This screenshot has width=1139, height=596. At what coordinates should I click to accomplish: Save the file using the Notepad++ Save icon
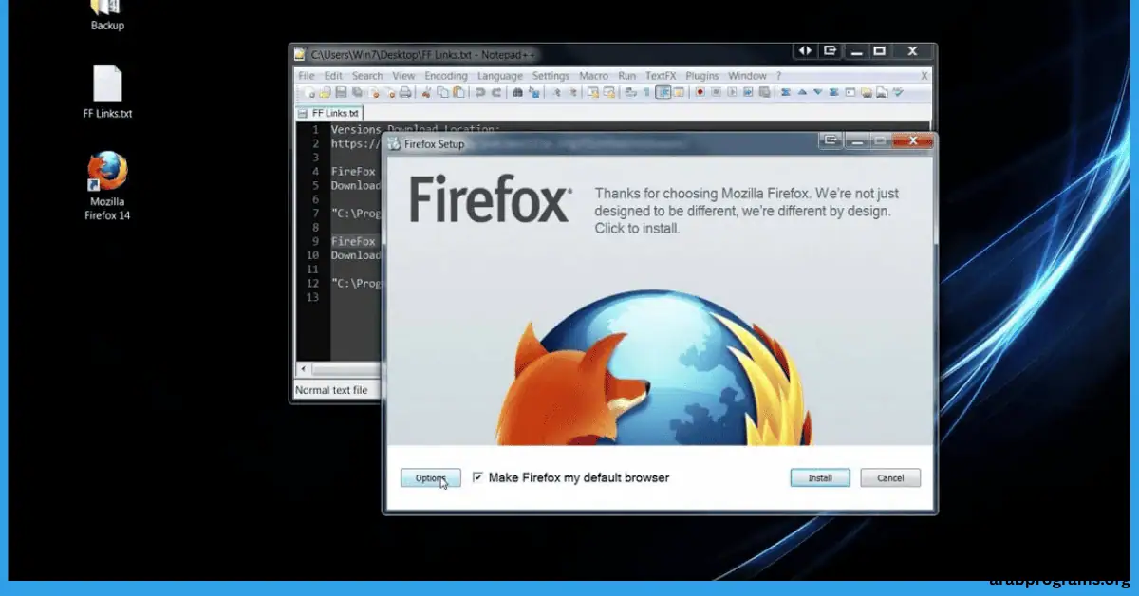(x=341, y=92)
